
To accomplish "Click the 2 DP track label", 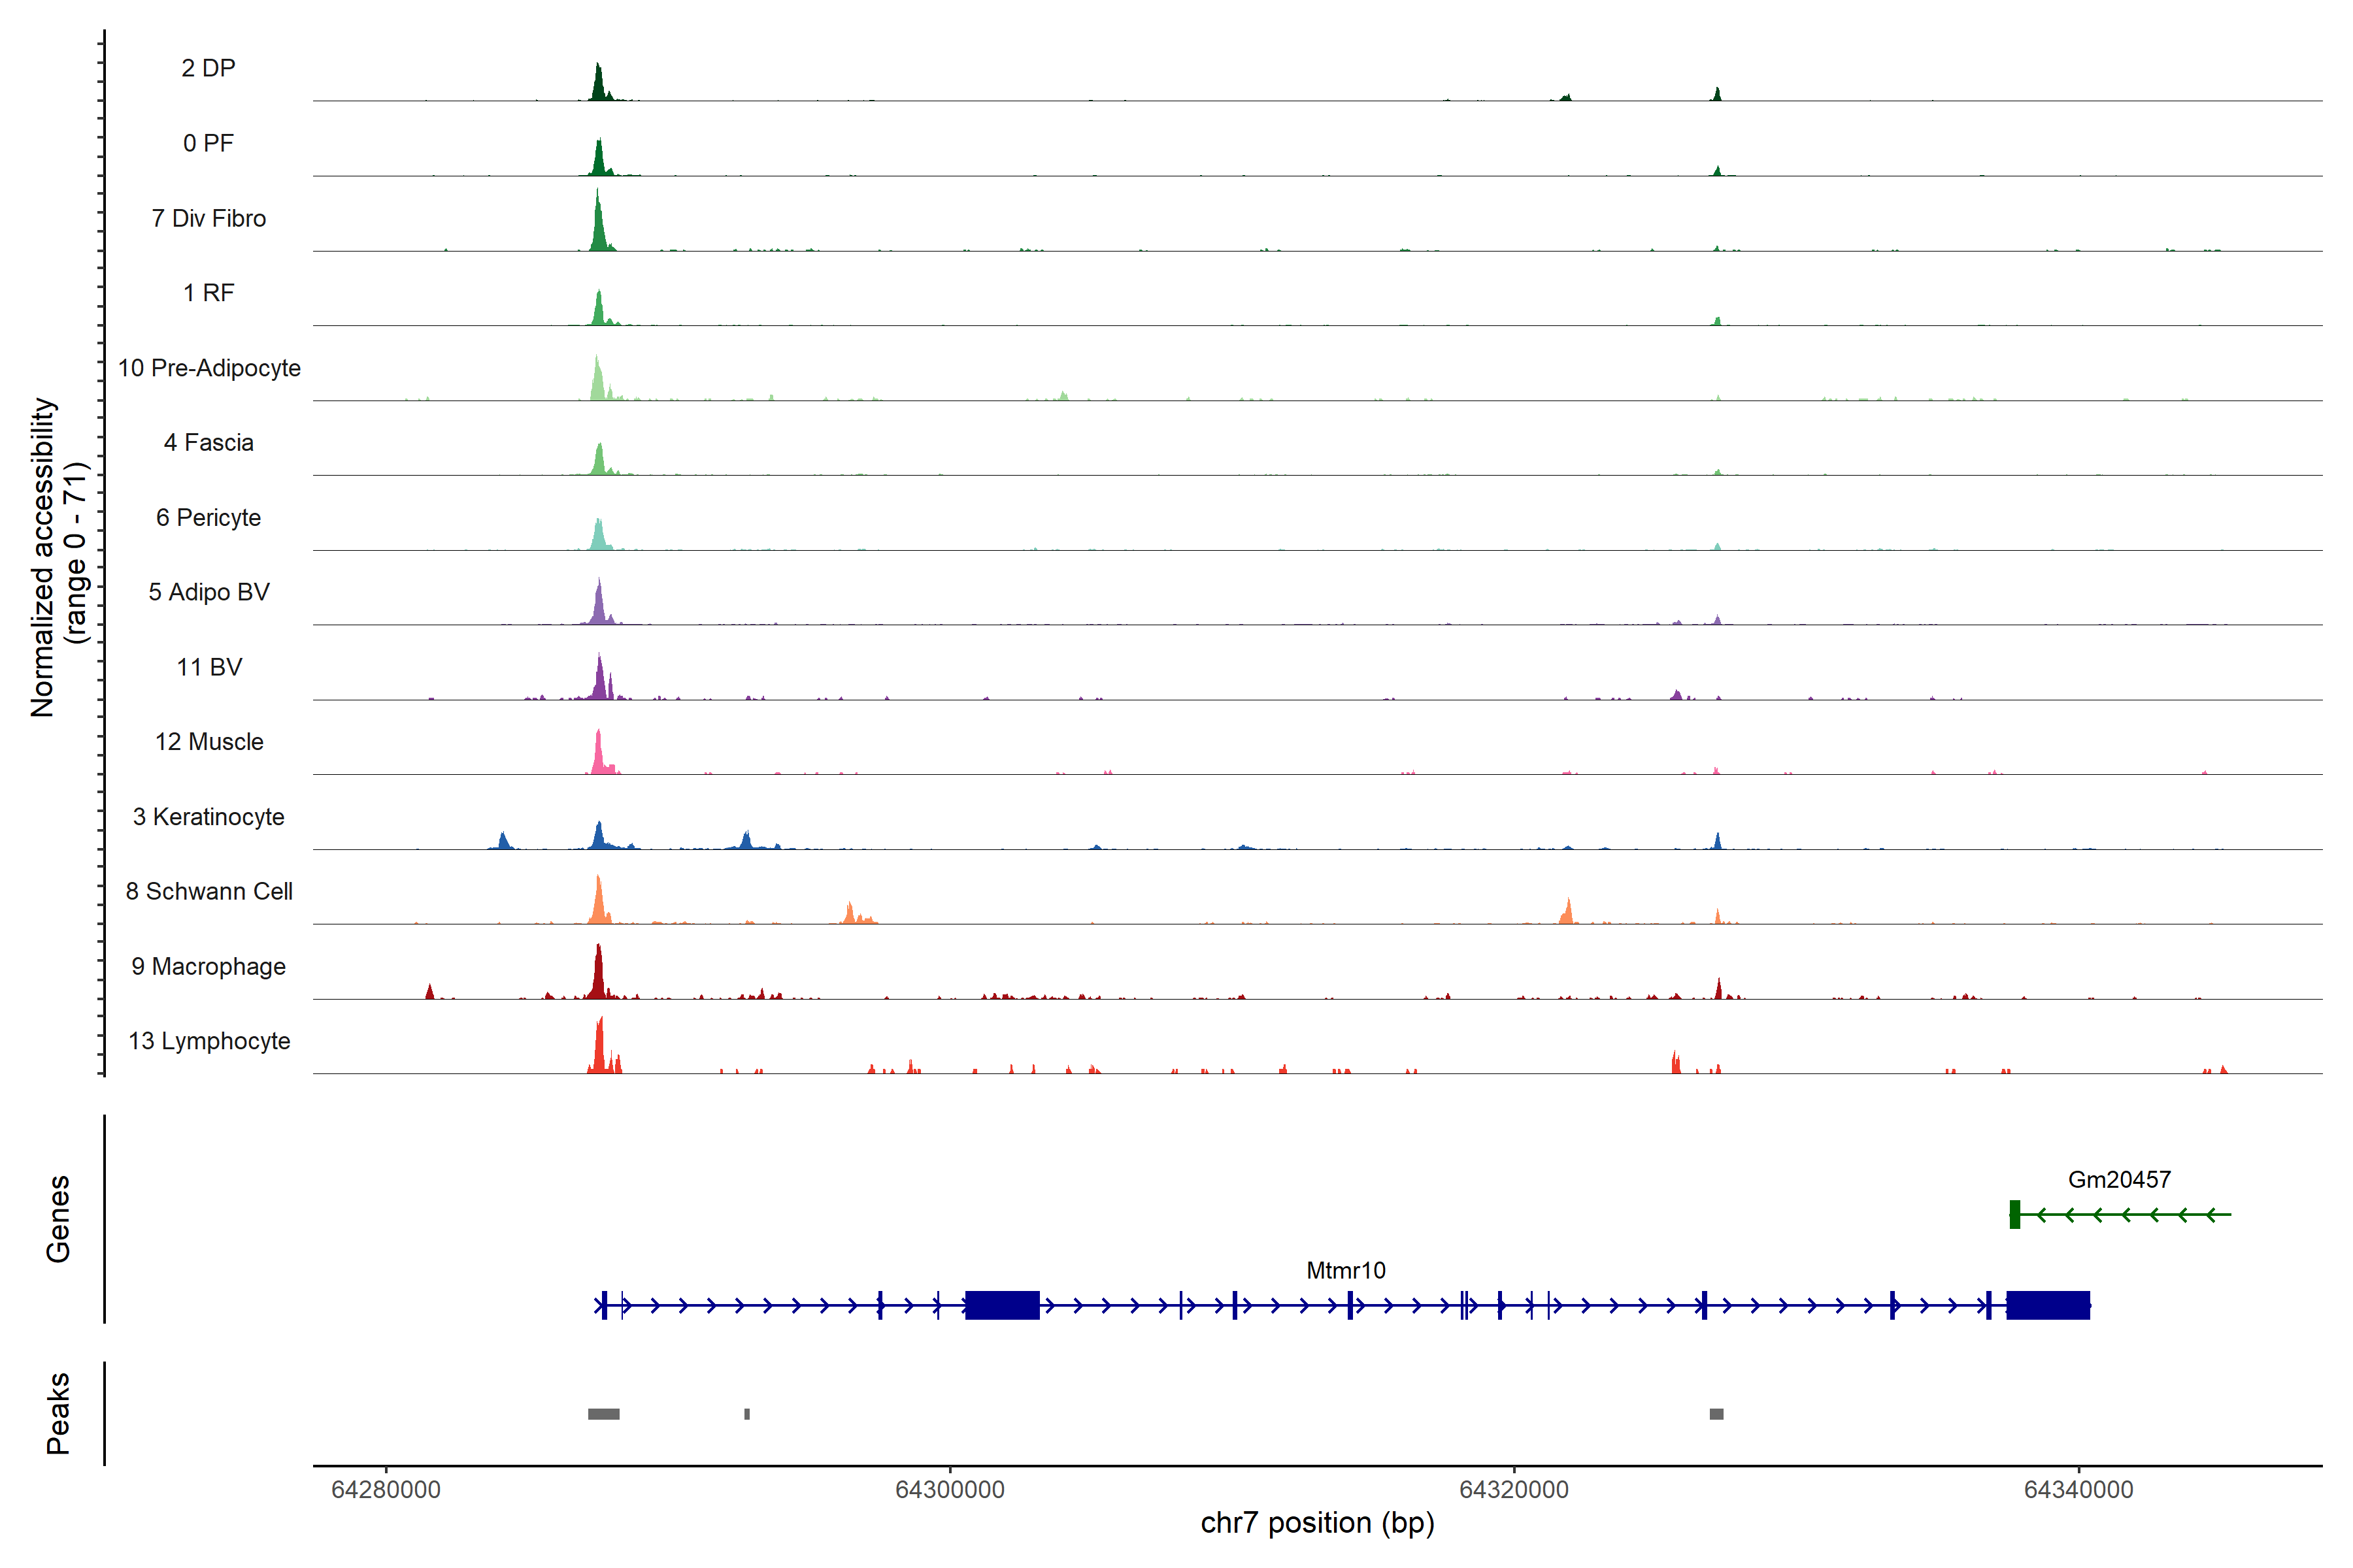I will (208, 68).
